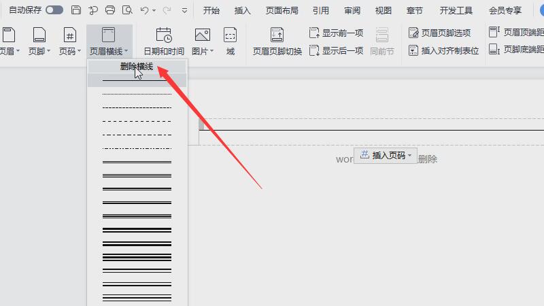This screenshot has height=306, width=544.
Task: Insert a field with 域 icon
Action: tap(230, 35)
